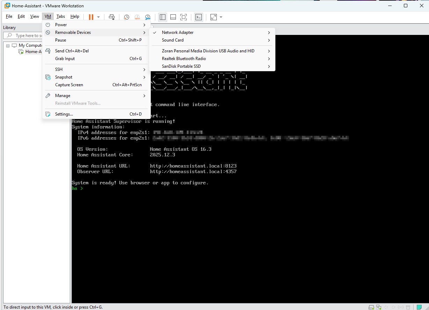Open the message log note icon in status bar
Screen dimensions: 429x310
419,307
